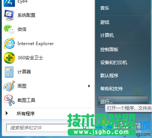Expand the 画图 recent files submenu arrow
Image resolution: width=152 pixels, height=138 pixels.
(x=89, y=86)
